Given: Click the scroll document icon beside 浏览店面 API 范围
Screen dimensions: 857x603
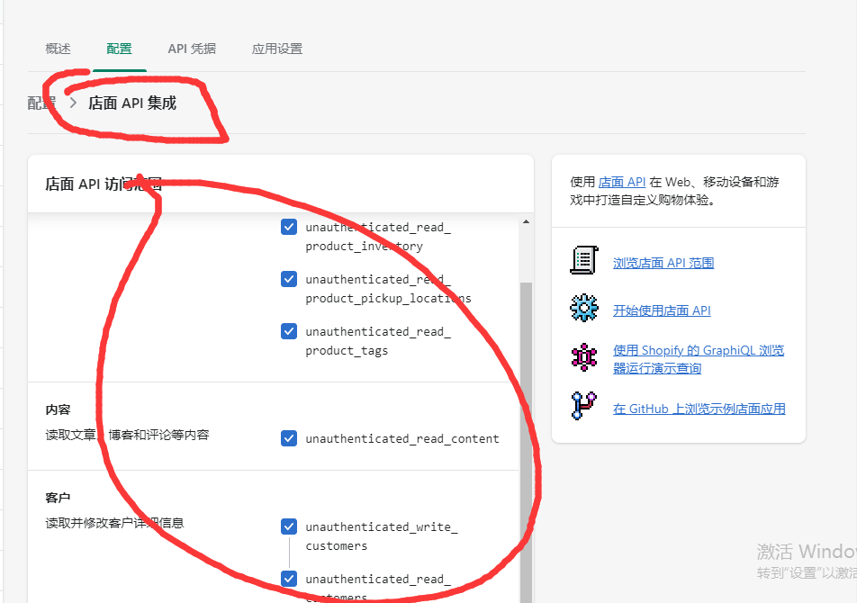Looking at the screenshot, I should [x=583, y=260].
